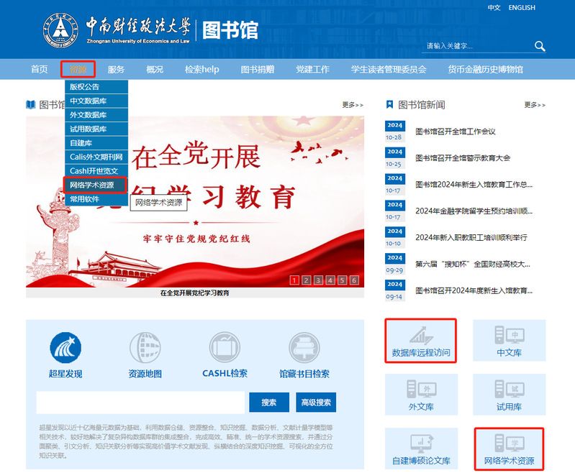575x473 pixels.
Task: Open the 自建博硕论文库 tile
Action: pyautogui.click(x=421, y=449)
